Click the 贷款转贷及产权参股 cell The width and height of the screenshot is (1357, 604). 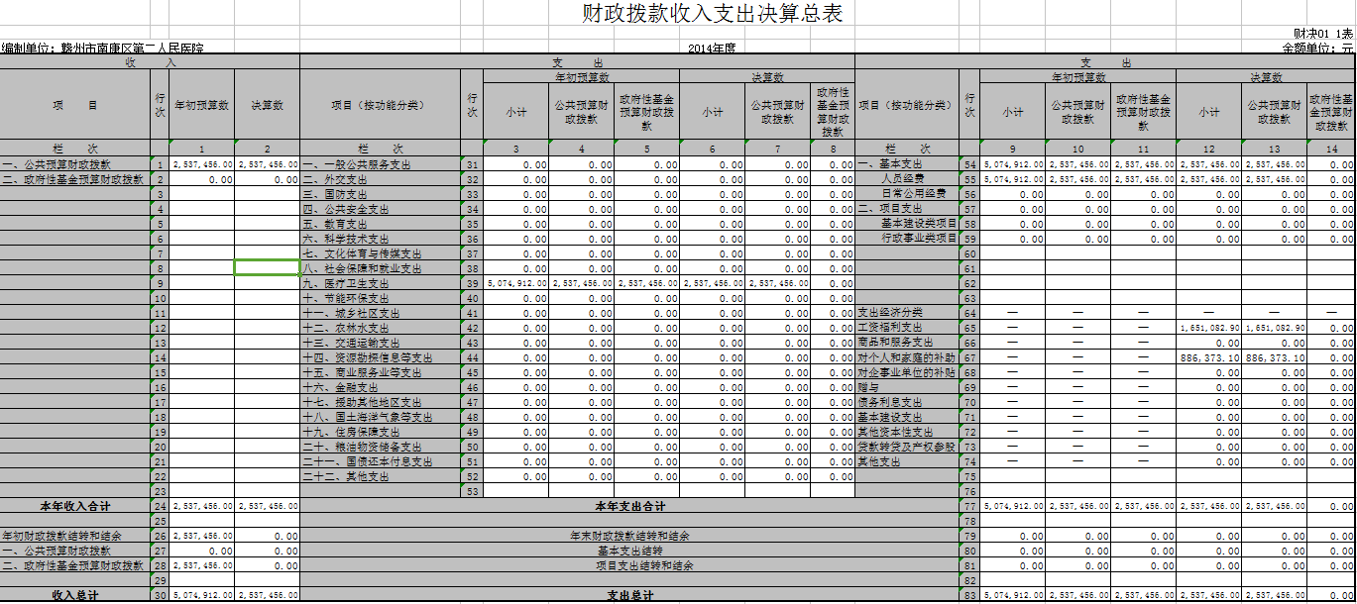tap(907, 448)
